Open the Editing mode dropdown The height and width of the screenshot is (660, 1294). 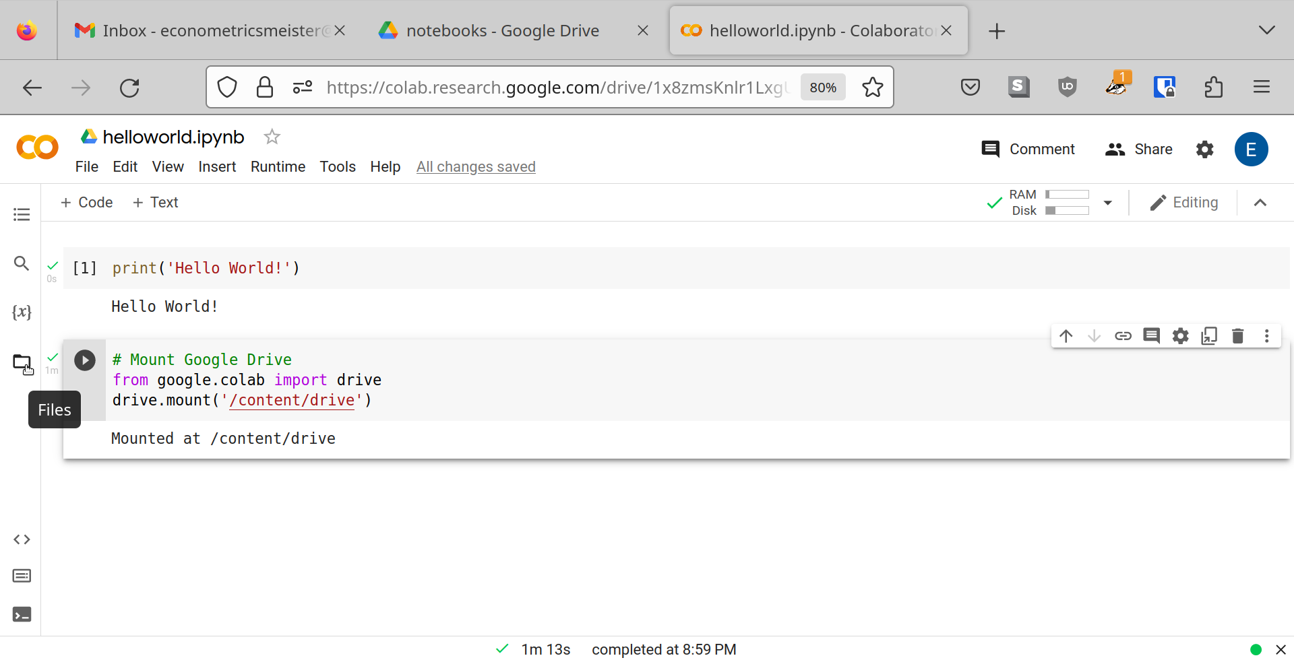1184,203
